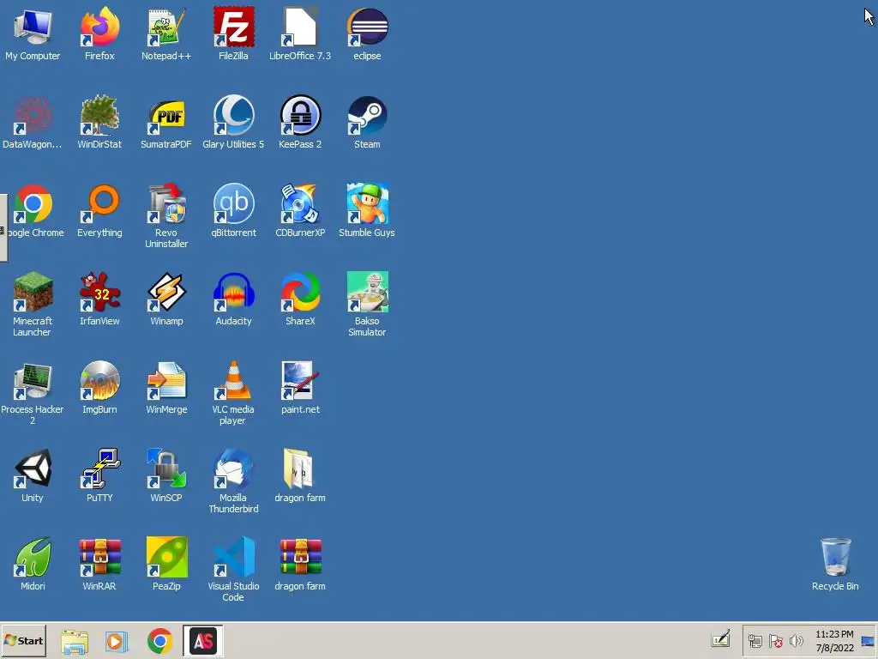The height and width of the screenshot is (659, 878).
Task: Open the FileZilla shortcut
Action: point(233,27)
